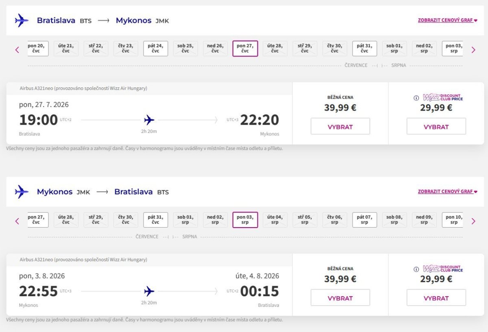Choose return regular price 39,99 € with Vybrat
The image size is (488, 332).
click(x=340, y=298)
